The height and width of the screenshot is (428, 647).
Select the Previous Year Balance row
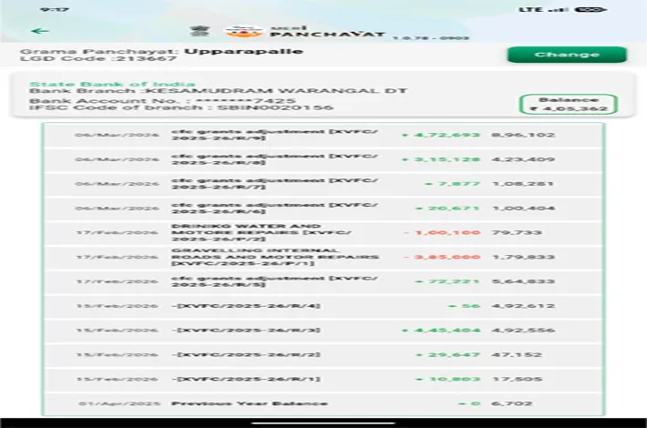[x=323, y=403]
